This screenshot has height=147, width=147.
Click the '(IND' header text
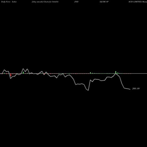click(x=76, y=2)
